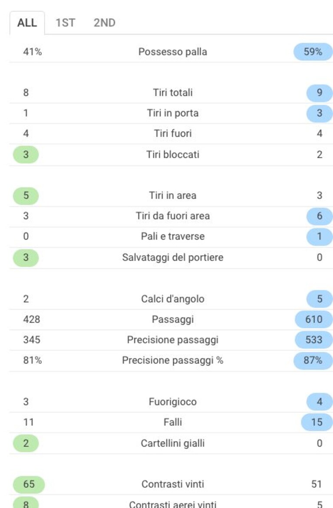Select the Pali e traverse label
Image resolution: width=333 pixels, height=508 pixels.
point(173,237)
